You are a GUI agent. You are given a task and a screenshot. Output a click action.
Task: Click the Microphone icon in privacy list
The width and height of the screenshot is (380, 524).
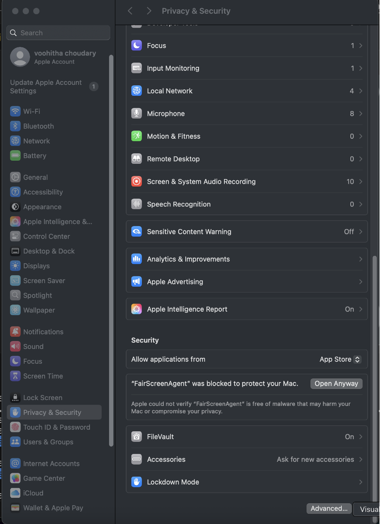(x=136, y=113)
